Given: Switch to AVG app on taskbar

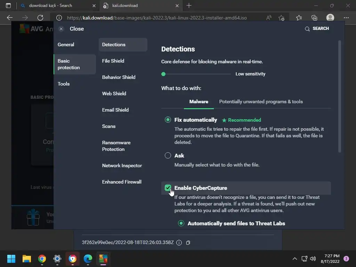Looking at the screenshot, I should tap(103, 259).
